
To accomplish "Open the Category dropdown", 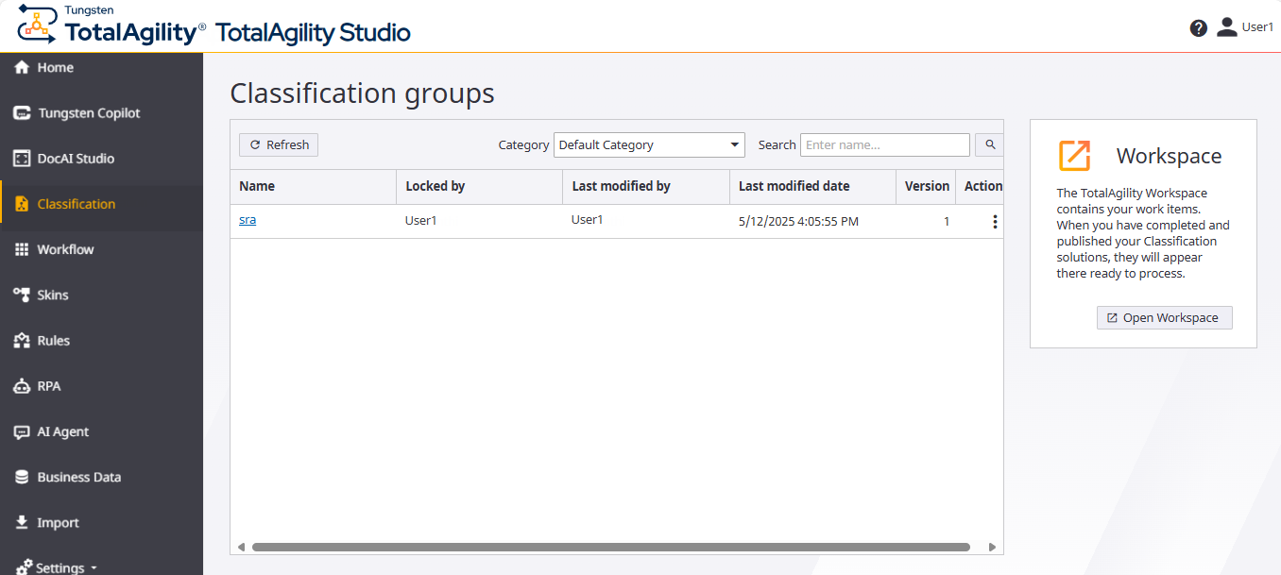I will pos(648,144).
